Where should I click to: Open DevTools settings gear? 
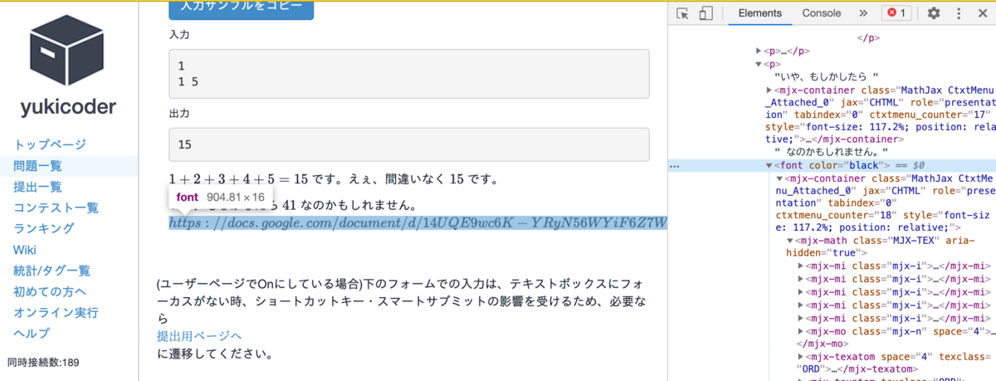point(934,13)
